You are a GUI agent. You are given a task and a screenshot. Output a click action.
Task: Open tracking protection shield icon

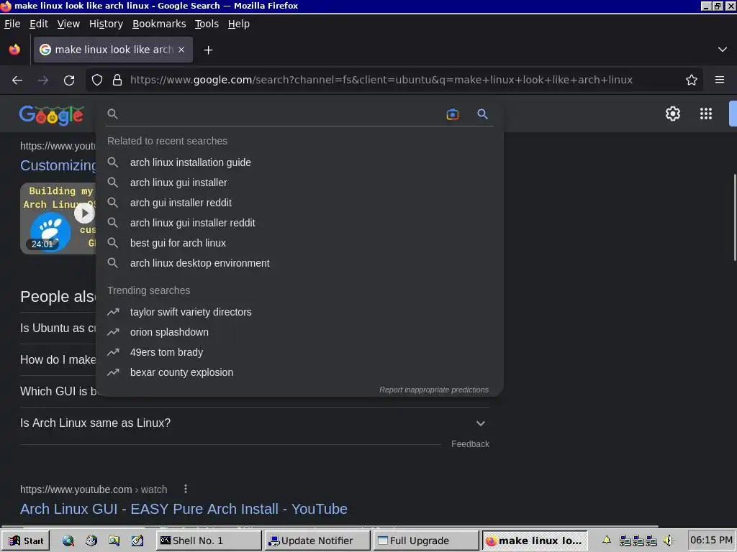[97, 80]
